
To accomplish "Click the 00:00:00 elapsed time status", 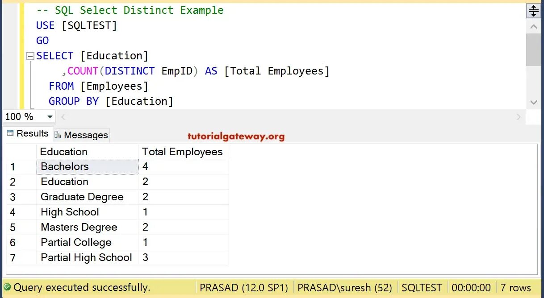I will click(x=471, y=288).
